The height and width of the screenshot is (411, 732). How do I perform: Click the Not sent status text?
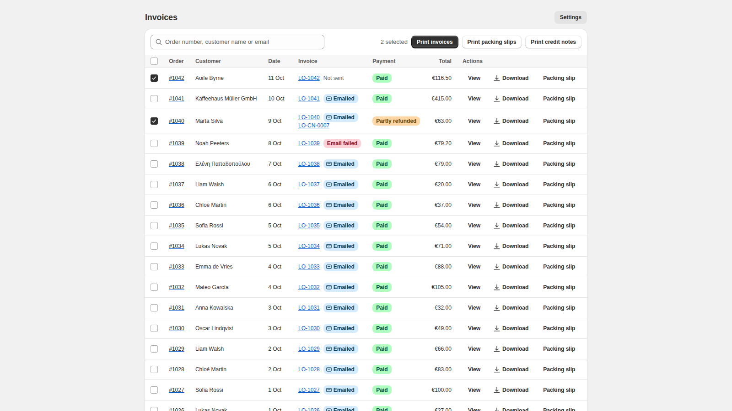(x=334, y=78)
